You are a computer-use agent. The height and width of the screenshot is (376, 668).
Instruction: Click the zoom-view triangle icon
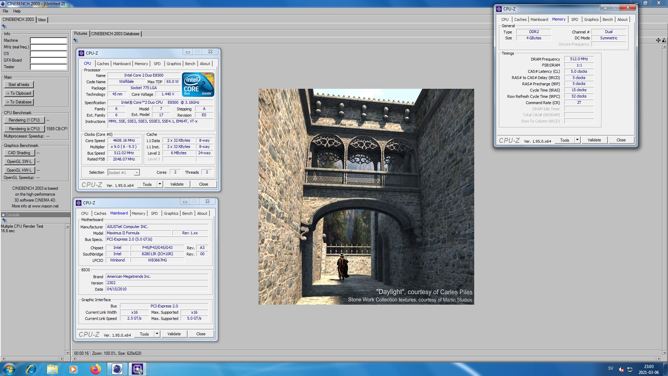click(664, 40)
